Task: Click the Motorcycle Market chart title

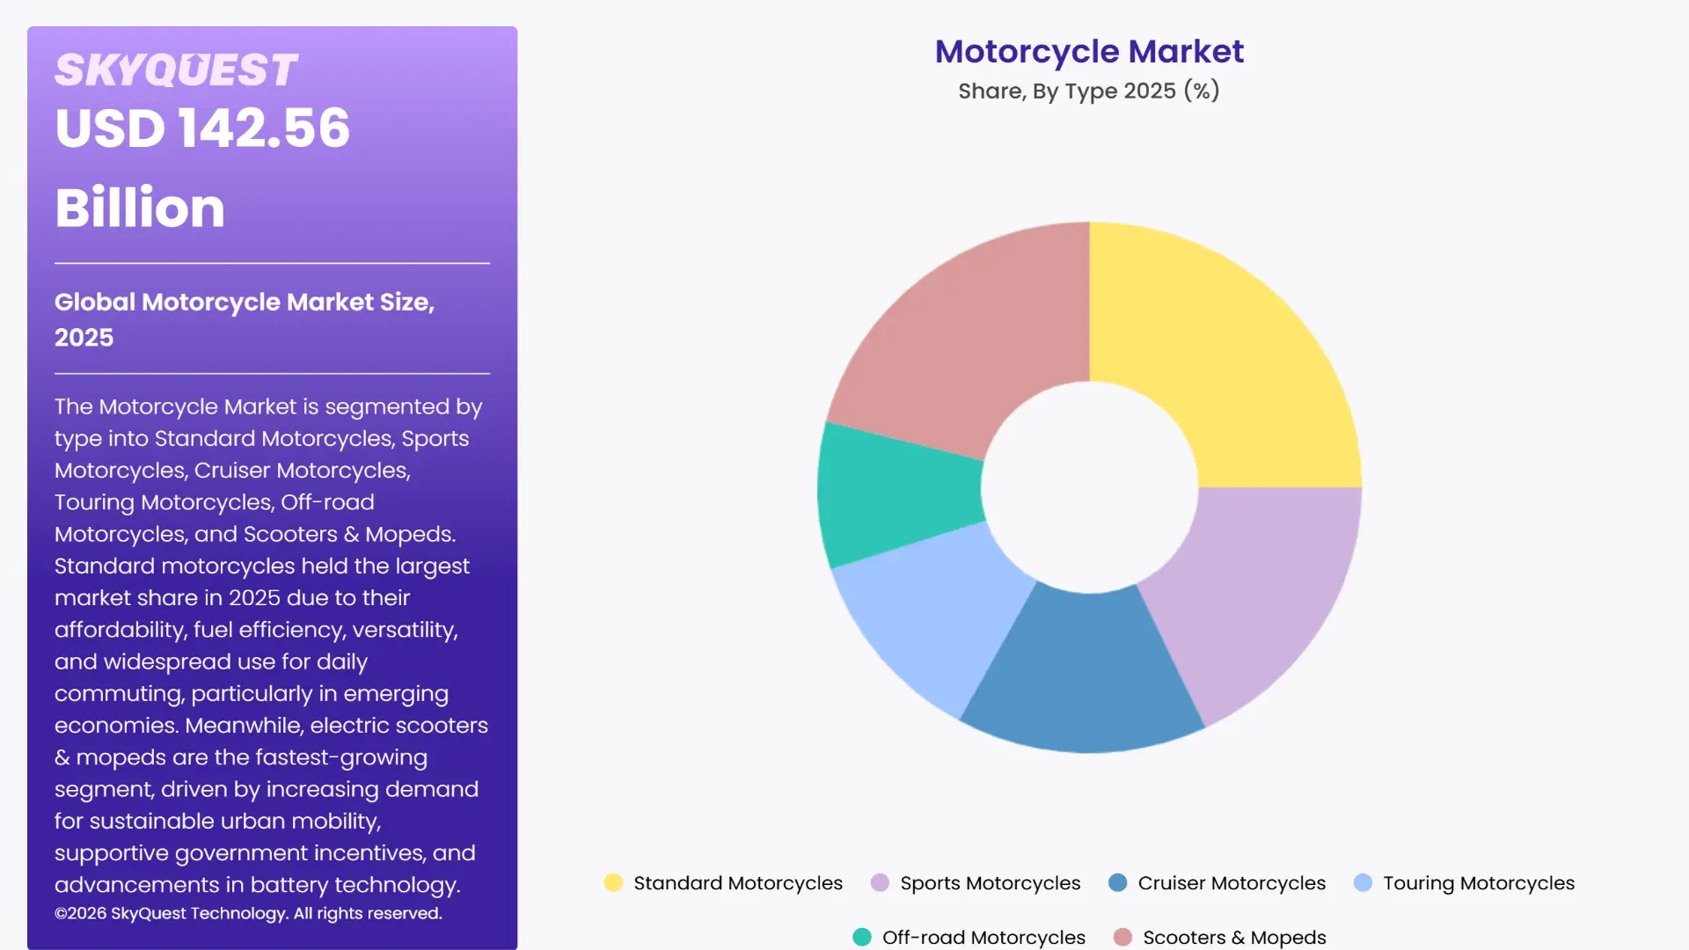Action: 1089,51
